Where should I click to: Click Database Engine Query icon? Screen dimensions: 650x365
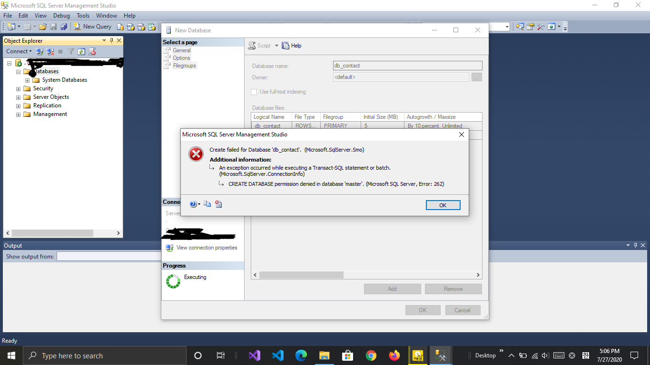pyautogui.click(x=120, y=27)
